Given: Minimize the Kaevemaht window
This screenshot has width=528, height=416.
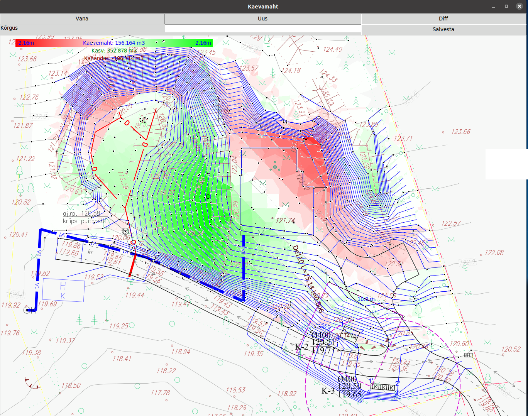Looking at the screenshot, I should coord(493,7).
